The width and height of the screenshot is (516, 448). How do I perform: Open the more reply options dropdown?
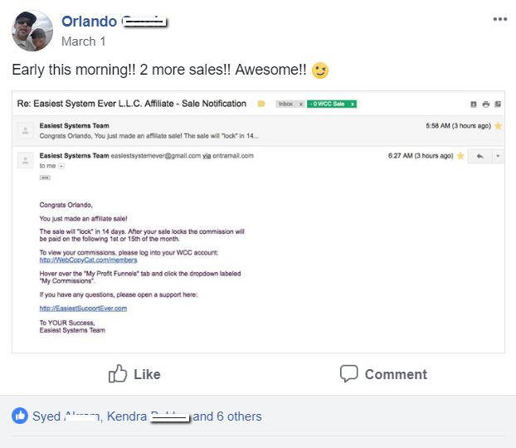(498, 156)
